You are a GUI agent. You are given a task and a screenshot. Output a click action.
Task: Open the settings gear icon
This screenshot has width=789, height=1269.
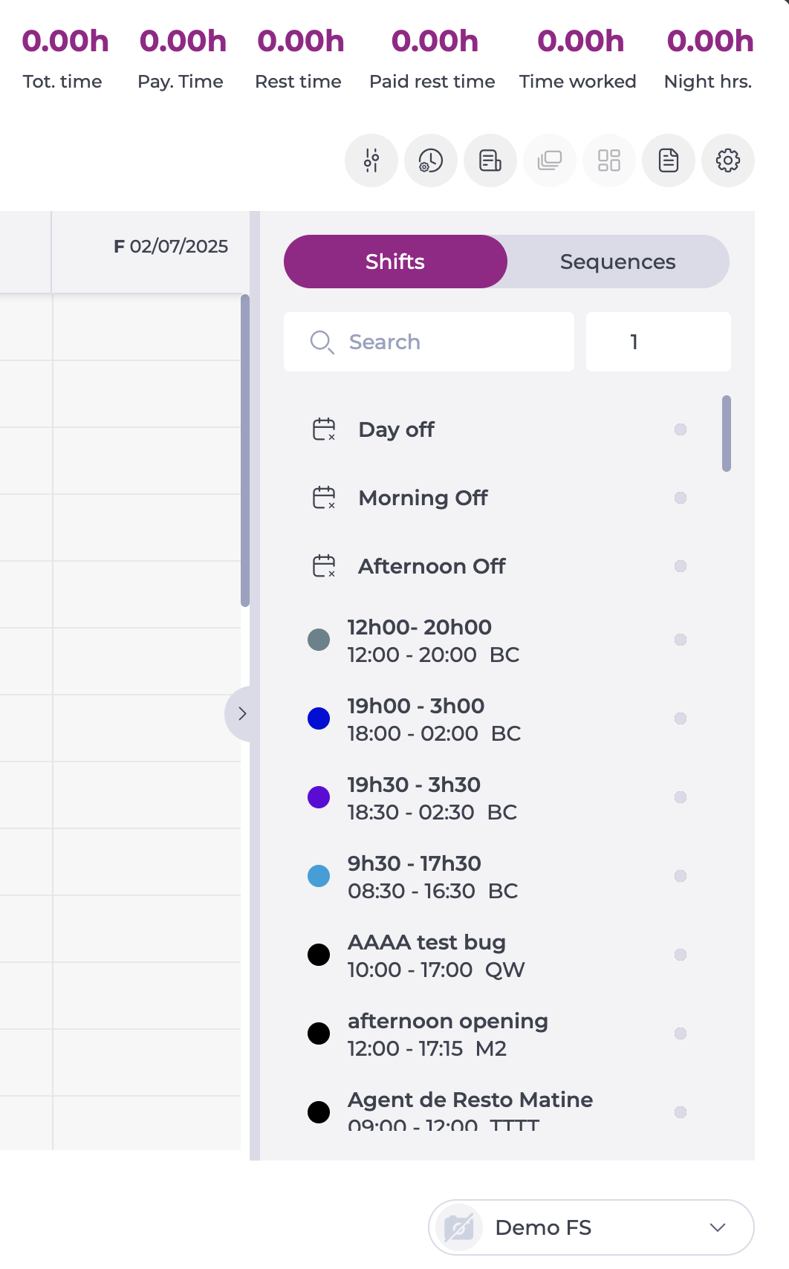(728, 160)
